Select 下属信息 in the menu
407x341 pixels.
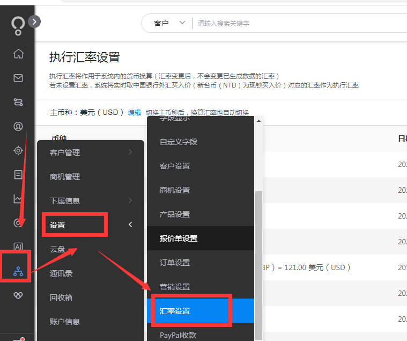tap(91, 201)
